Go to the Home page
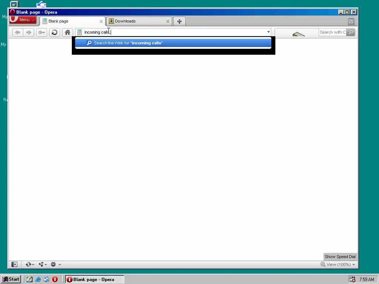The height and width of the screenshot is (284, 379). tap(67, 33)
